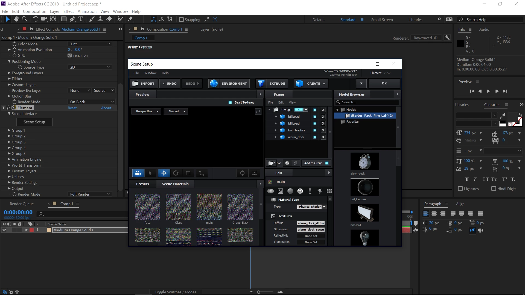Viewport: 525px width, 295px height.
Task: Click the Import button in Scene Setup
Action: (144, 84)
